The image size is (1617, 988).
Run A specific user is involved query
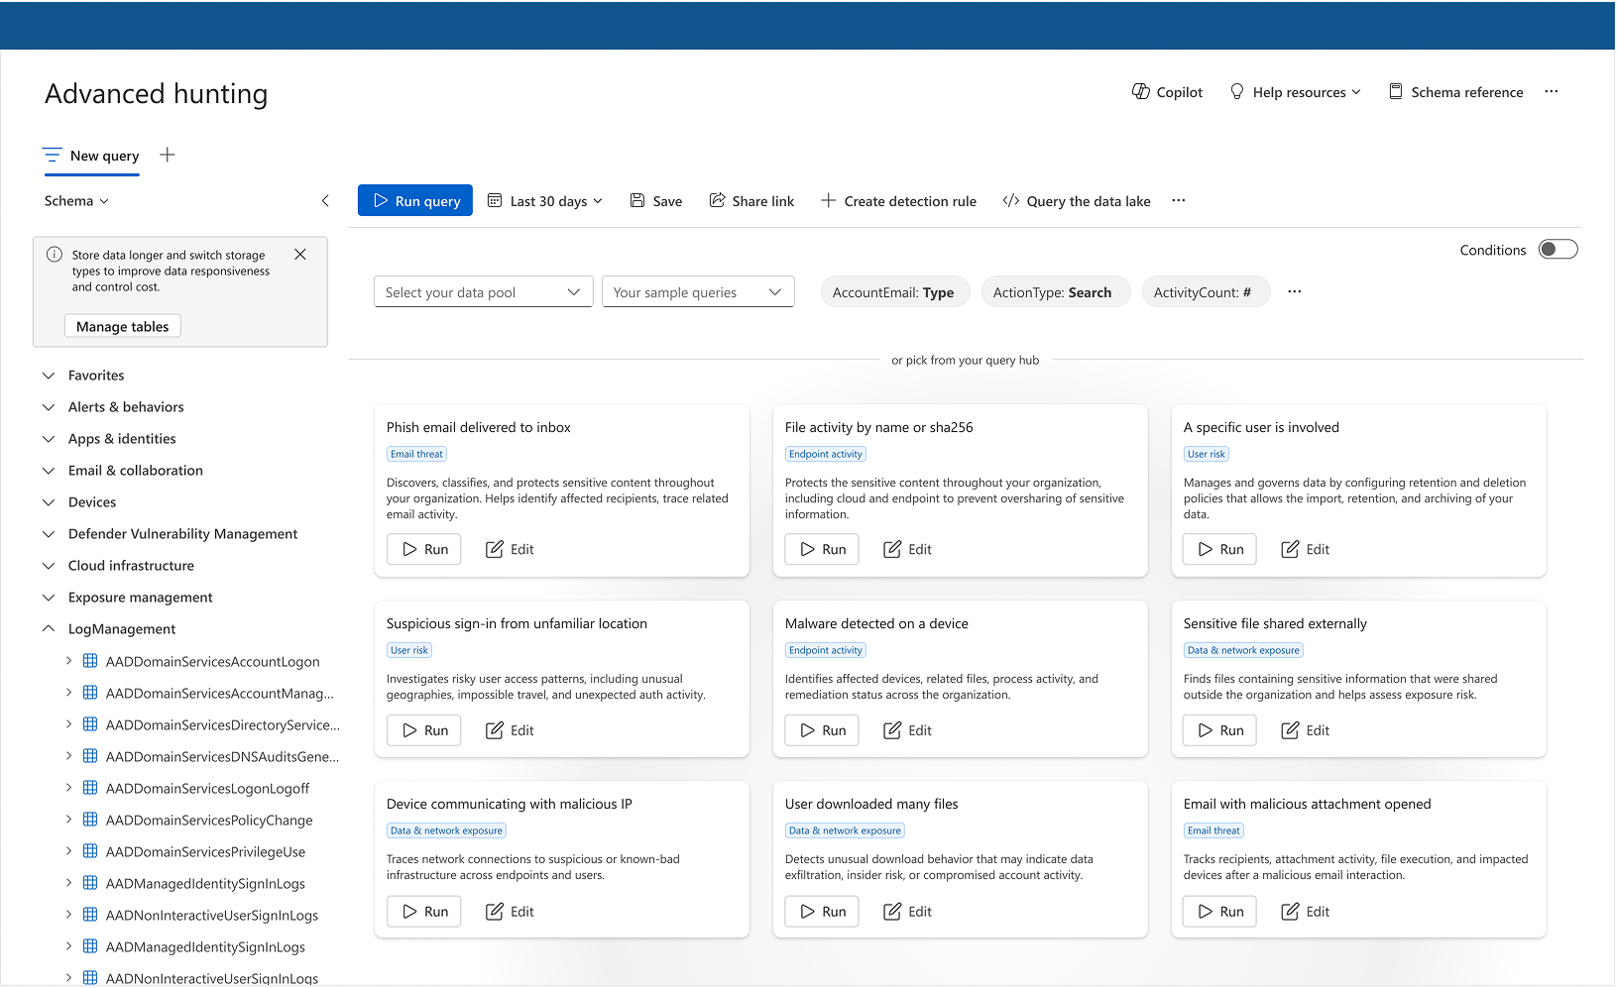pos(1220,549)
